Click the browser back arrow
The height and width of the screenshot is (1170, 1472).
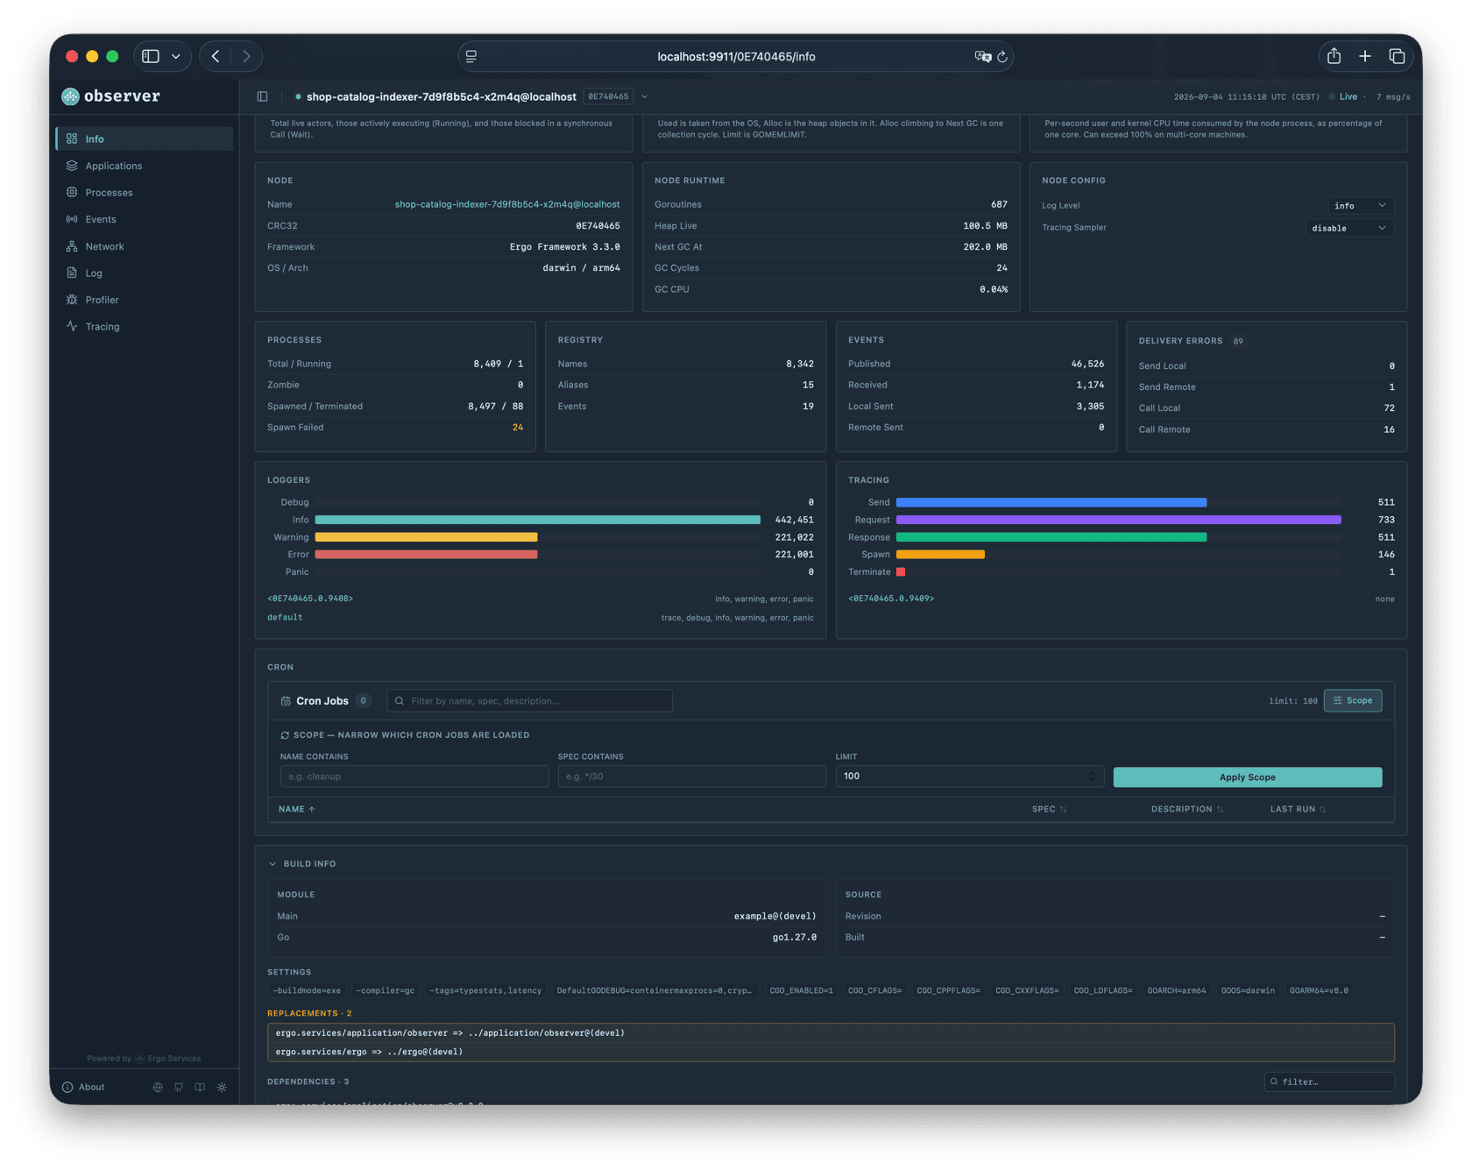point(216,56)
